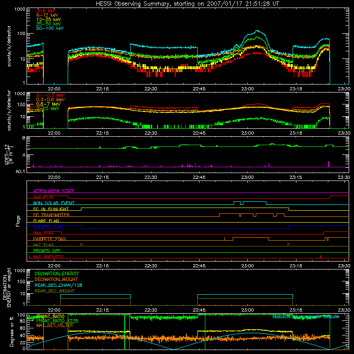Select the Degrees or % axis title
This screenshot has height=354, width=354.
point(12,331)
